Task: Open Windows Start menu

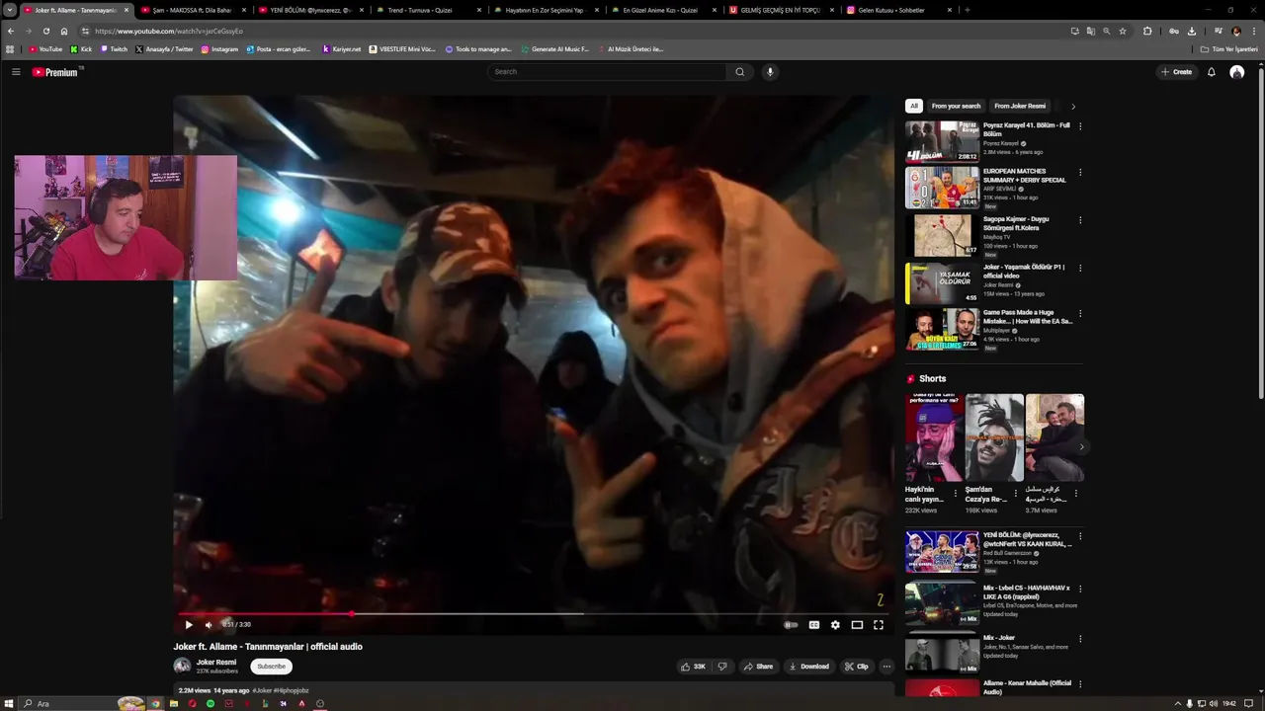Action: click(x=11, y=704)
